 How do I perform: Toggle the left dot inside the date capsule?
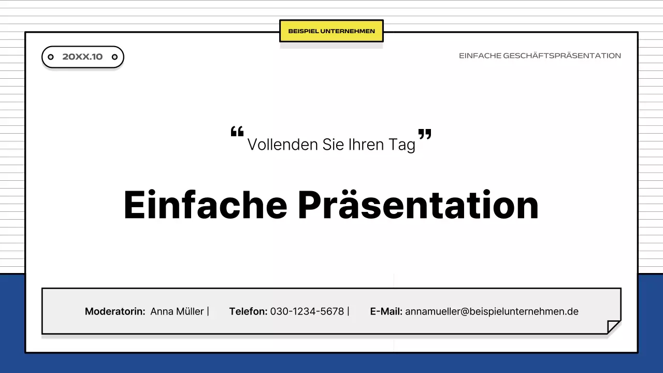click(50, 57)
